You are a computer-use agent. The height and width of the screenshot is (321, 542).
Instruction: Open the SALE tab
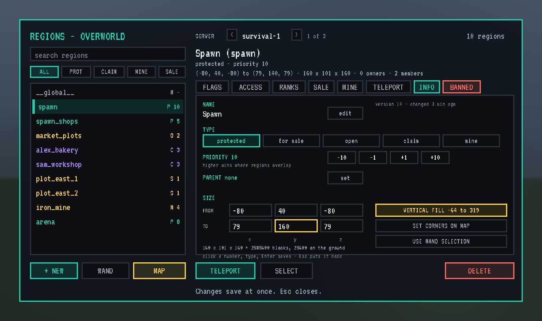point(321,87)
